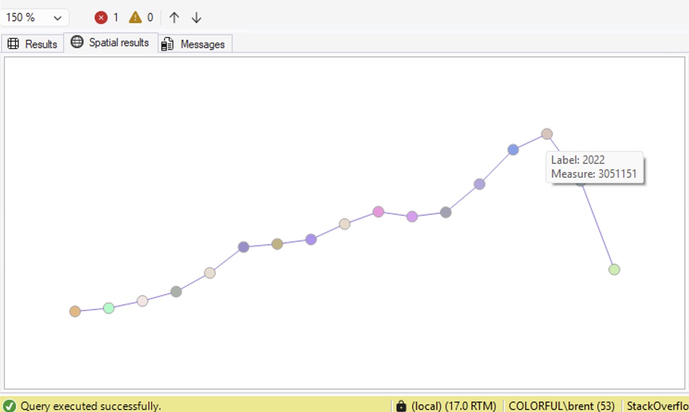The image size is (689, 412).
Task: Go to previous issue with up arrow
Action: click(x=174, y=18)
